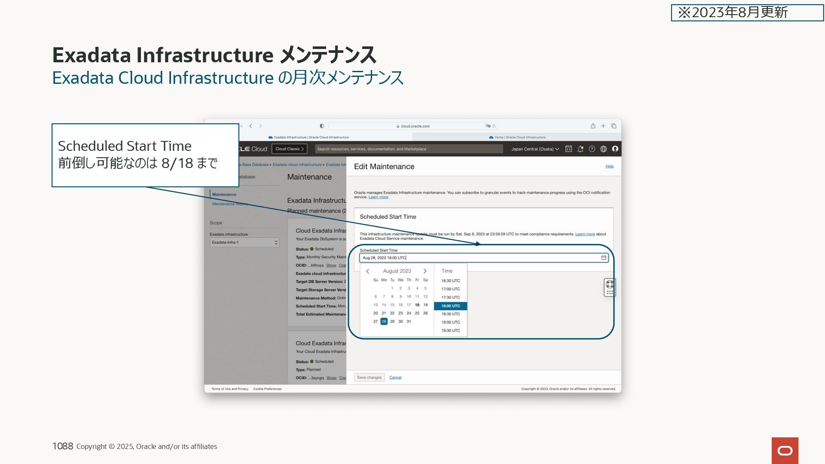
Task: Open the language globe icon
Action: pyautogui.click(x=603, y=149)
